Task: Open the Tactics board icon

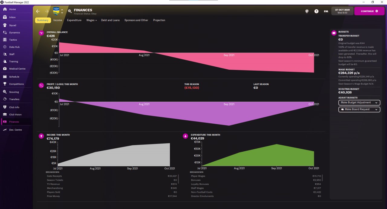Action: (5, 40)
